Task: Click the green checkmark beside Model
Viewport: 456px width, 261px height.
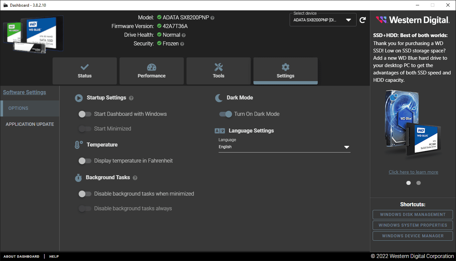Action: (159, 17)
